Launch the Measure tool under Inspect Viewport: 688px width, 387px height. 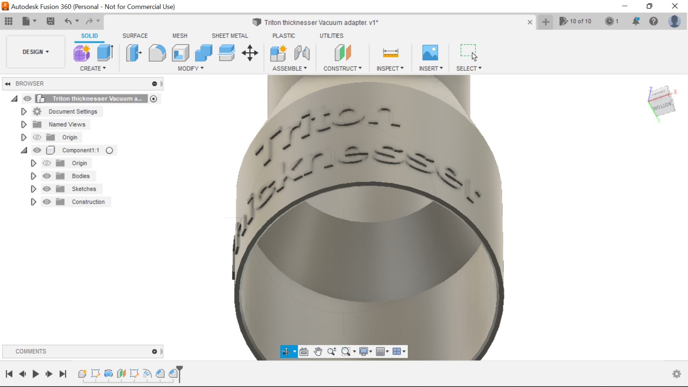tap(391, 53)
